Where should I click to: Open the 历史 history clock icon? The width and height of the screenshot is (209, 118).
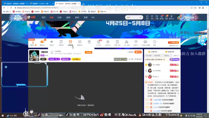point(147,17)
